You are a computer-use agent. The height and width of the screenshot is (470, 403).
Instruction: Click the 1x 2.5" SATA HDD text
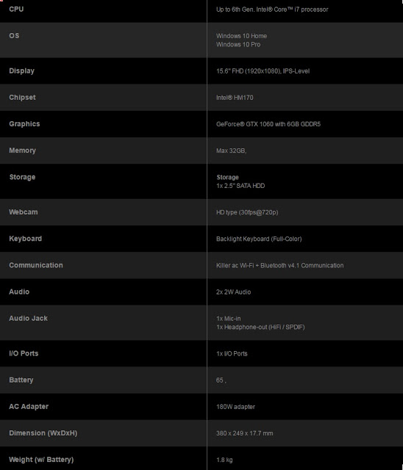[x=240, y=186]
